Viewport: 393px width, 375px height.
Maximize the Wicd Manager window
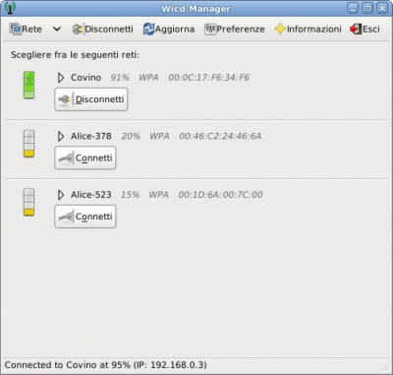click(x=367, y=8)
